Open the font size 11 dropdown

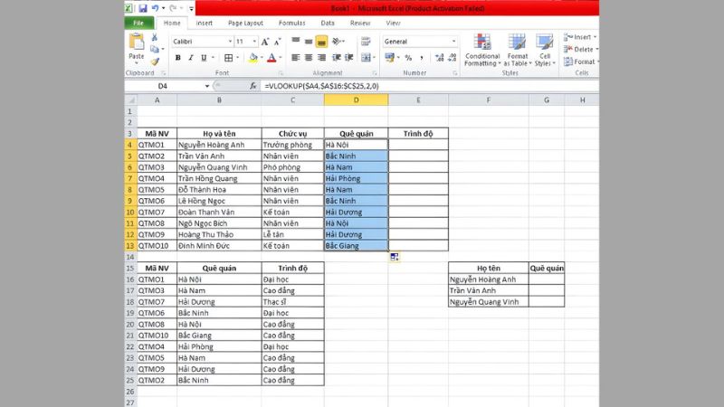(254, 42)
